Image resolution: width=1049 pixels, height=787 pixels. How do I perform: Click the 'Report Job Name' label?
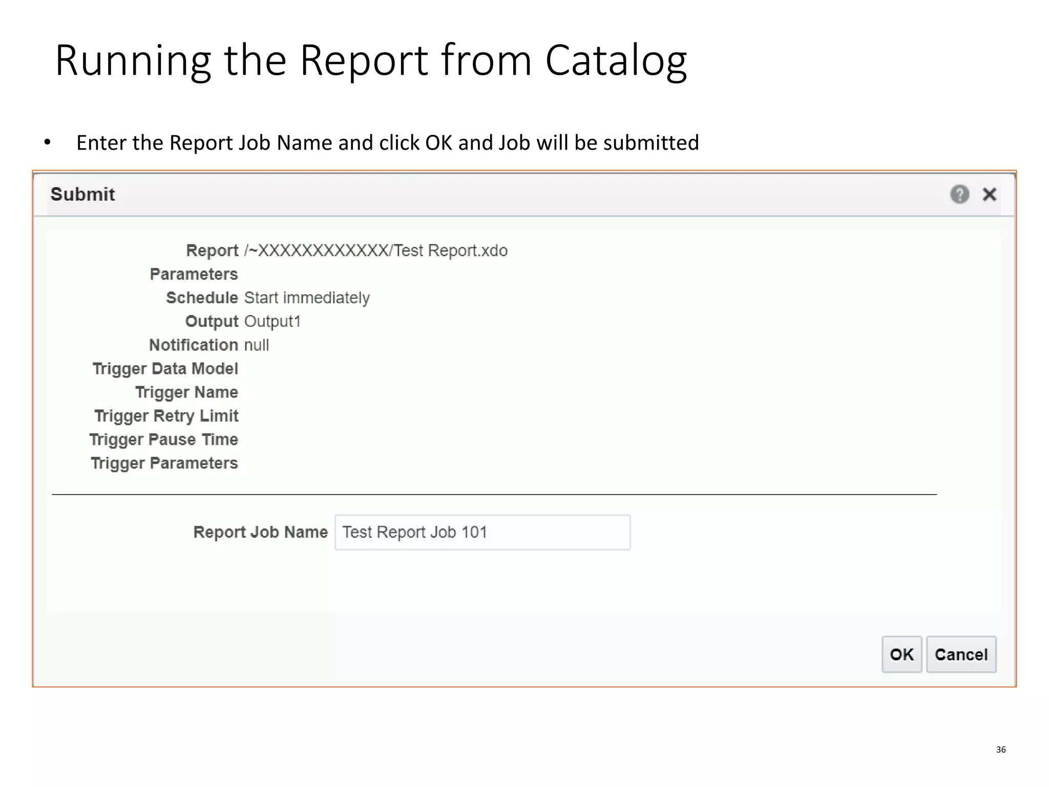click(x=260, y=532)
